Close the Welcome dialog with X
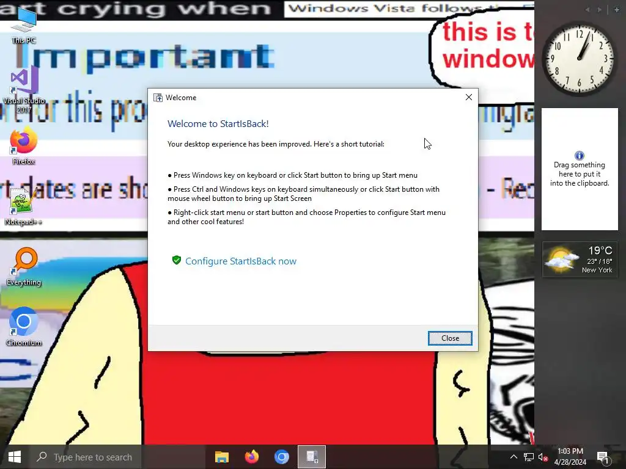Screen dimensions: 626x469 point(469,97)
